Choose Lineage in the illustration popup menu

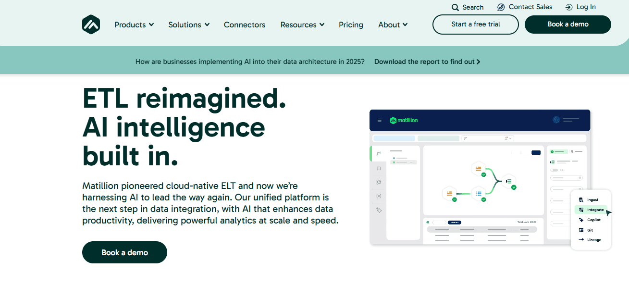click(x=590, y=240)
